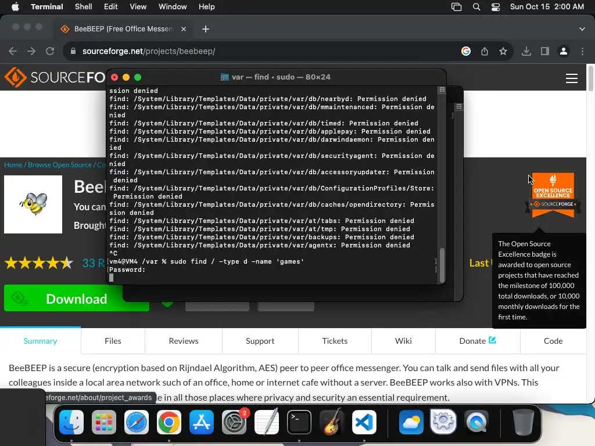Viewport: 595px width, 446px height.
Task: Reload the SourceForge page
Action: [x=50, y=51]
